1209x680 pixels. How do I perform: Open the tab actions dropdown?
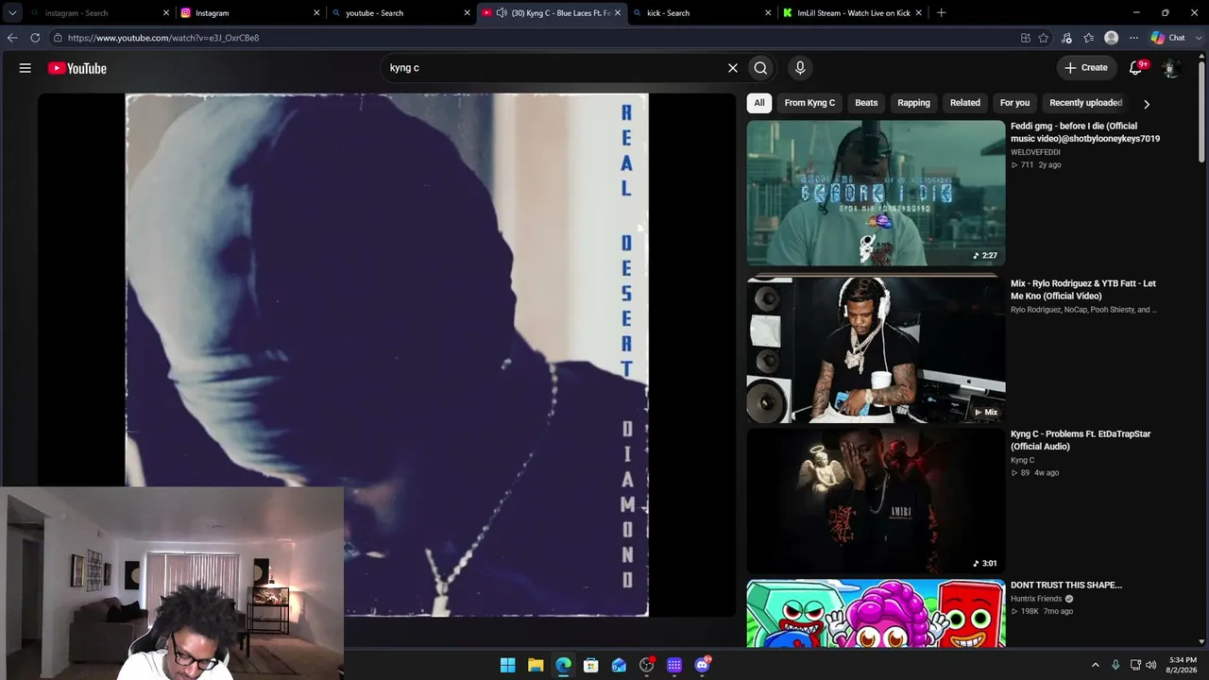(12, 13)
